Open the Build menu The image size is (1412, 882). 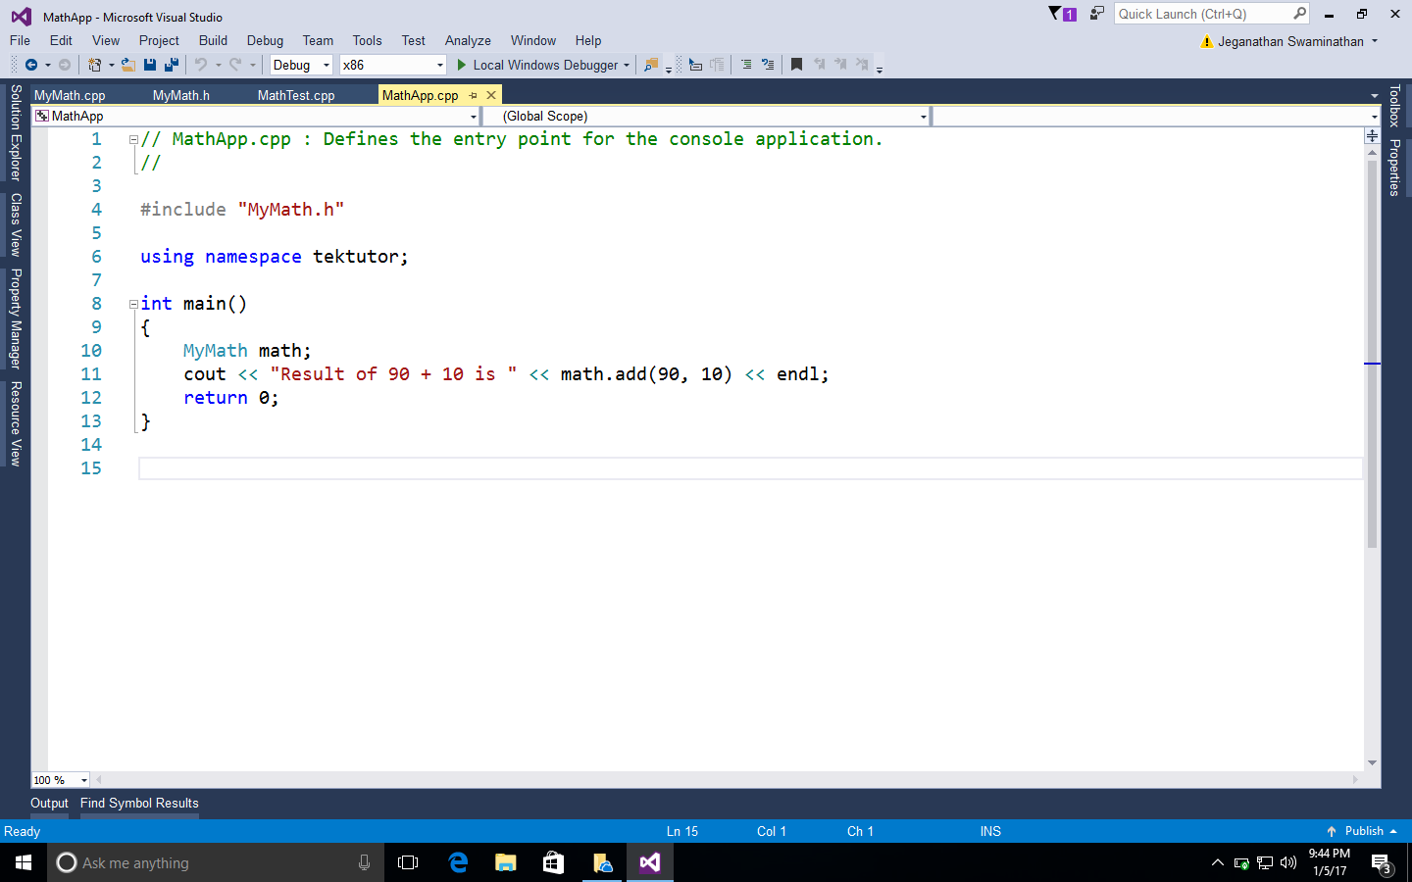click(x=213, y=40)
